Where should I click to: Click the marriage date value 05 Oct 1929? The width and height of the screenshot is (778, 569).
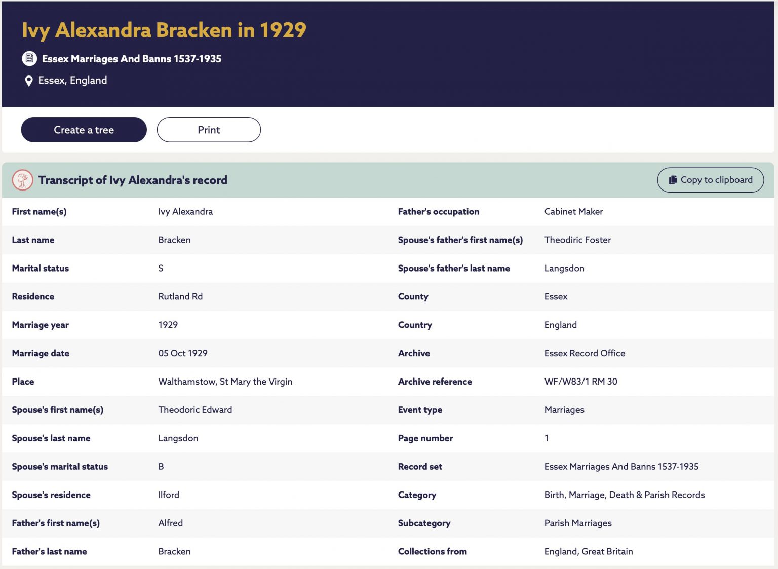pos(183,353)
